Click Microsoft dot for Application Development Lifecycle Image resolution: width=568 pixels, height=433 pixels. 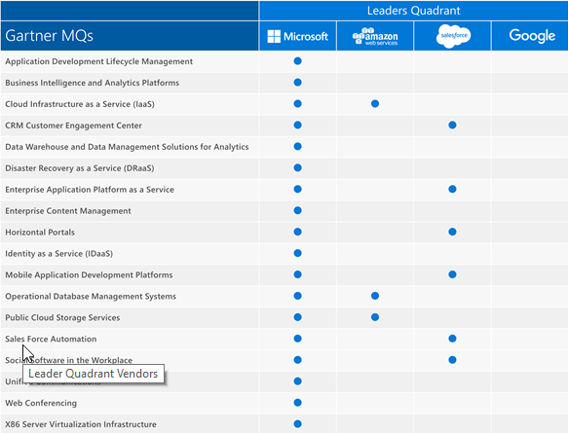pos(298,61)
